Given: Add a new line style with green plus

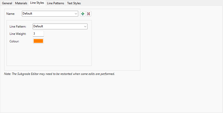Looking at the screenshot, I should [83, 14].
